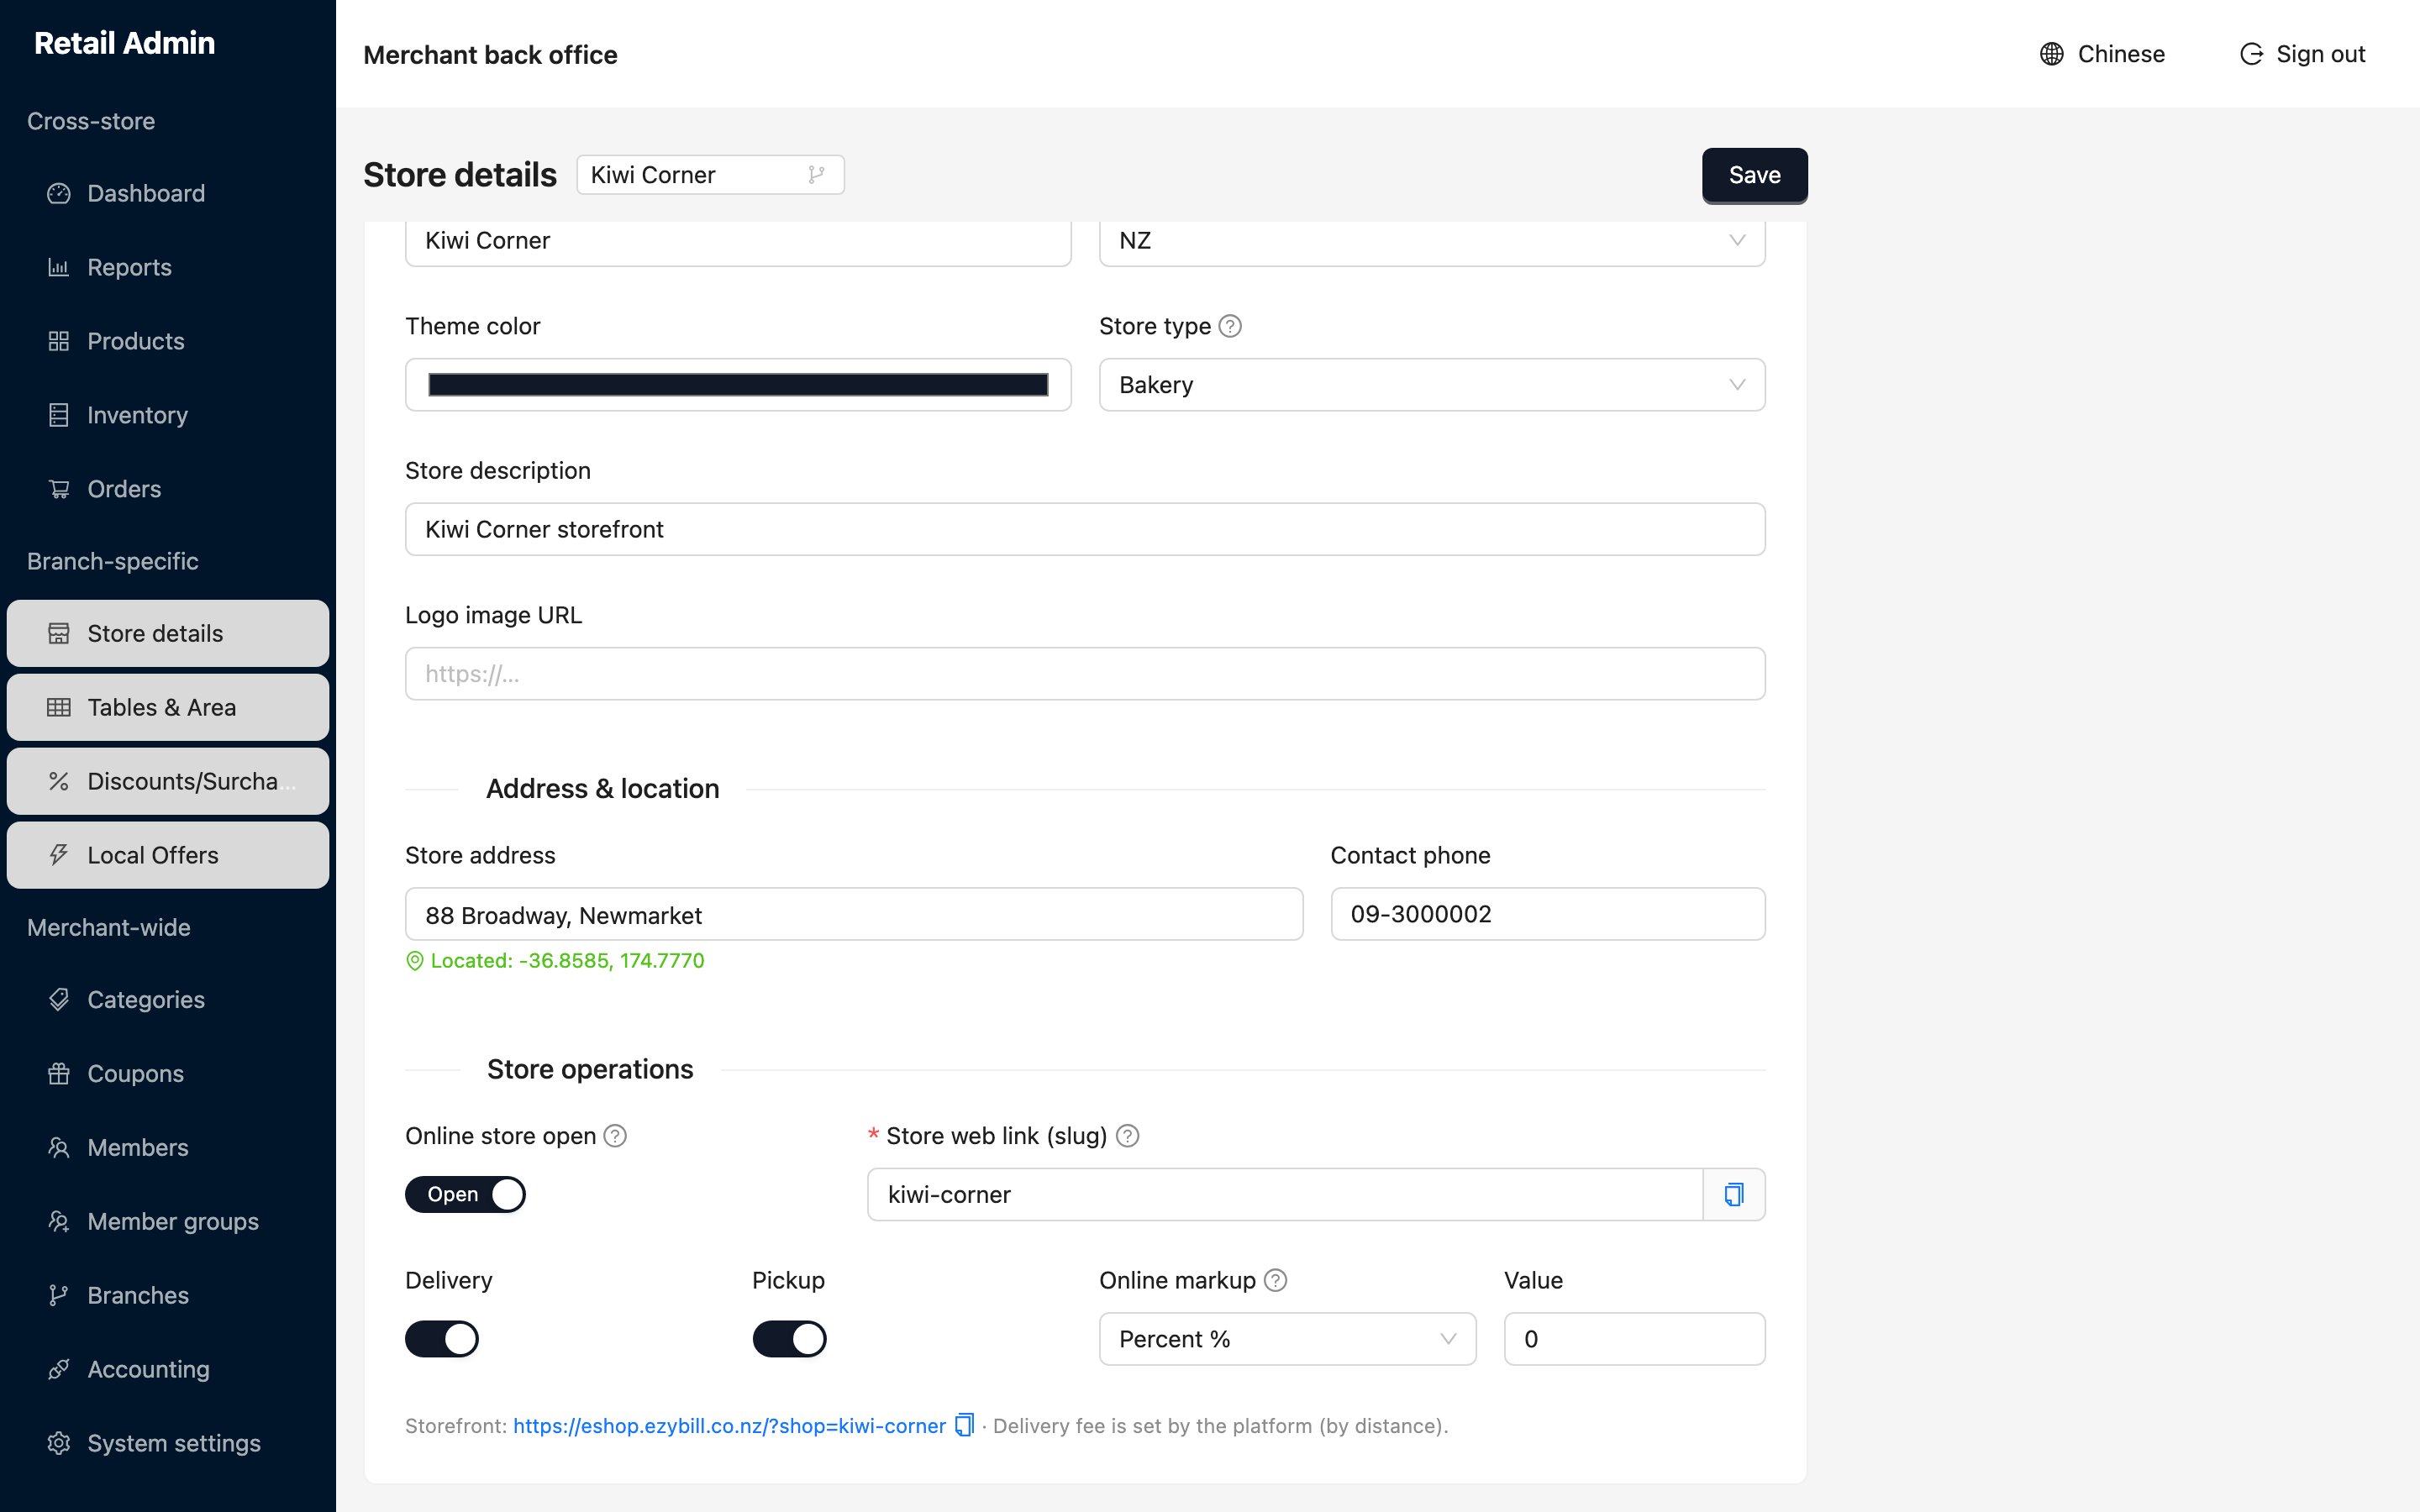
Task: Click the Store type help icon
Action: click(1230, 326)
